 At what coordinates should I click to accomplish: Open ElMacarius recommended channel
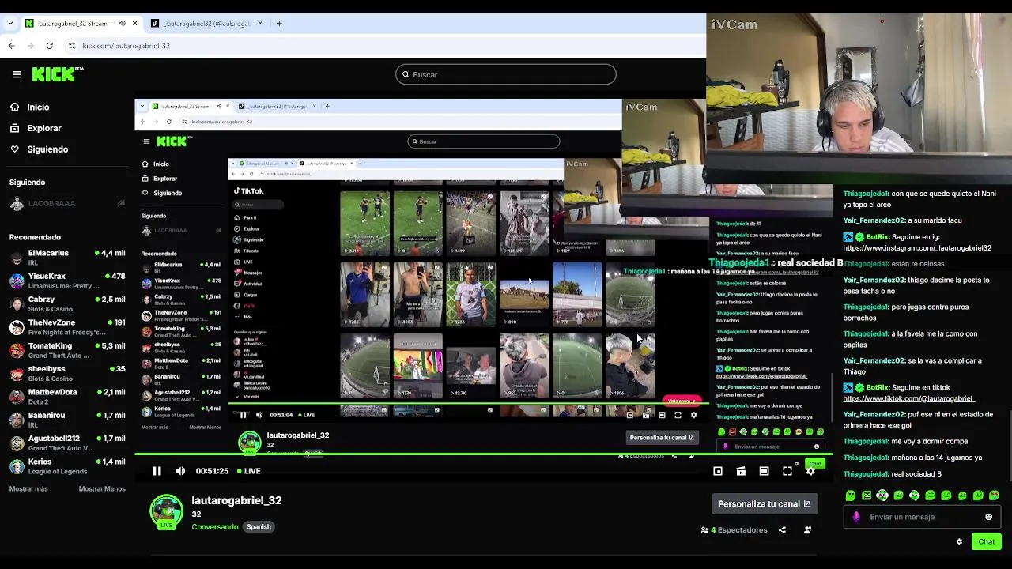pyautogui.click(x=67, y=258)
